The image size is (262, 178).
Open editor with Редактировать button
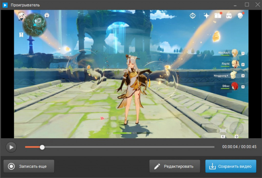174,166
